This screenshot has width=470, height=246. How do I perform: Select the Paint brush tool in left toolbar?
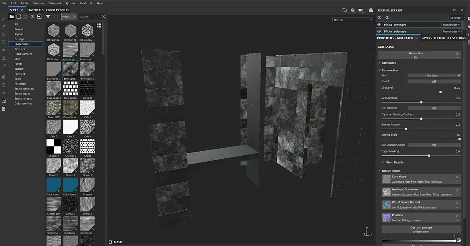(x=4, y=19)
